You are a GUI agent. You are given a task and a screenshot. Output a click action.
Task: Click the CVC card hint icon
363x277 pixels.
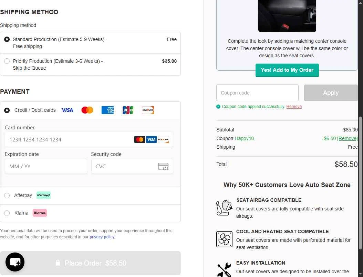(163, 166)
